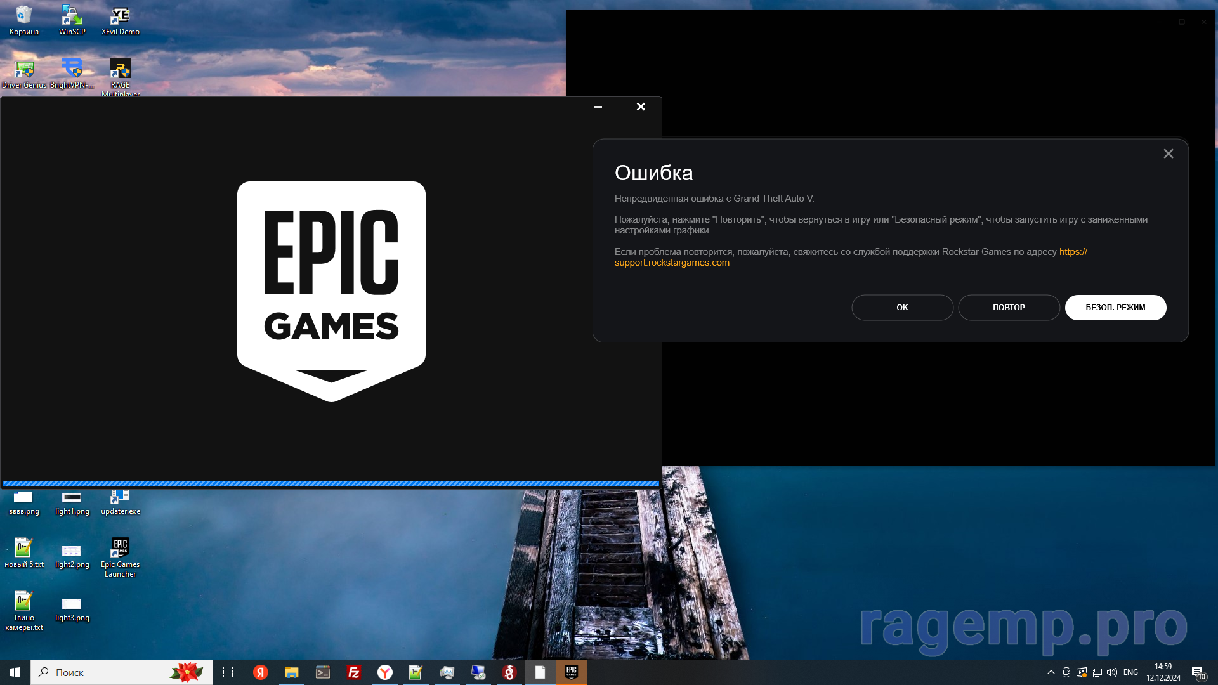Switch the ENG input language indicator
The width and height of the screenshot is (1218, 685).
pos(1130,672)
